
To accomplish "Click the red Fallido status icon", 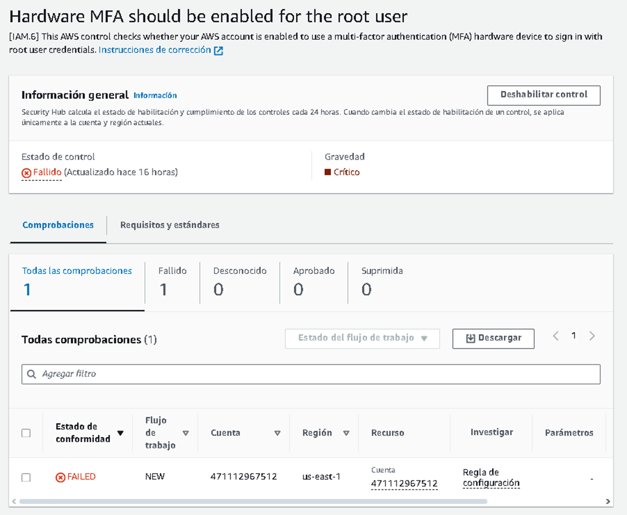I will pyautogui.click(x=26, y=173).
